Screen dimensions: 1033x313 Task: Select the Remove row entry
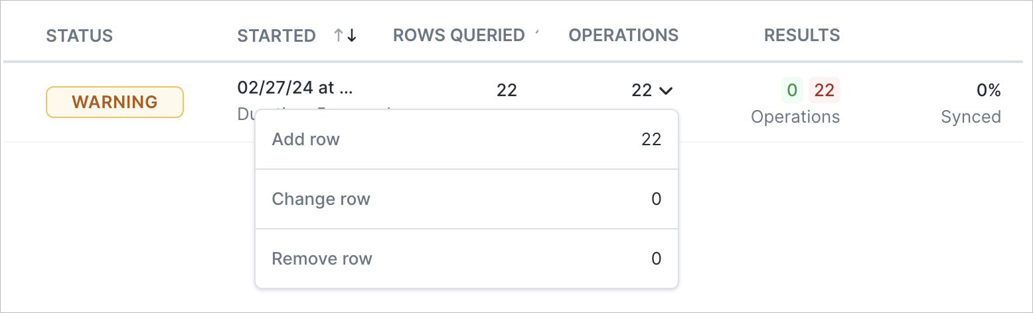tap(467, 259)
